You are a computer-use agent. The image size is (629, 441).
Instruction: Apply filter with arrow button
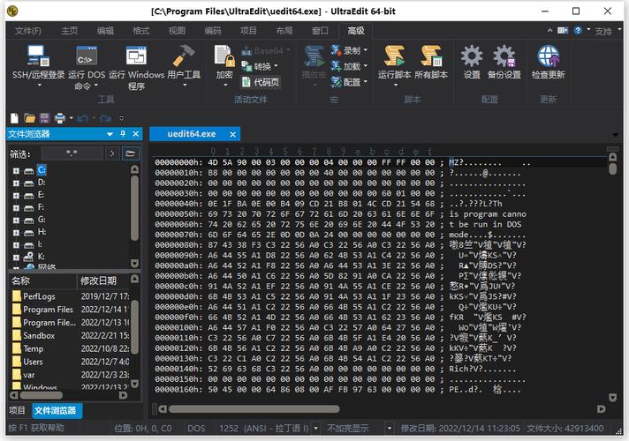(112, 153)
